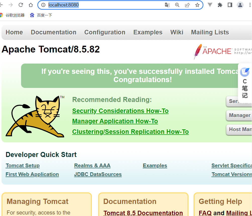The image size is (252, 216).
Task: Click the Apache Tomcat/8.5.82 heading
Action: click(51, 49)
